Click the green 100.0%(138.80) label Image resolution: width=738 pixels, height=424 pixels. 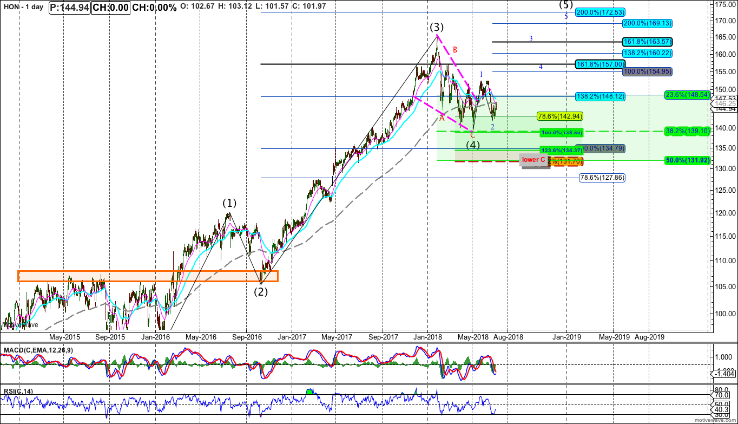tap(561, 132)
